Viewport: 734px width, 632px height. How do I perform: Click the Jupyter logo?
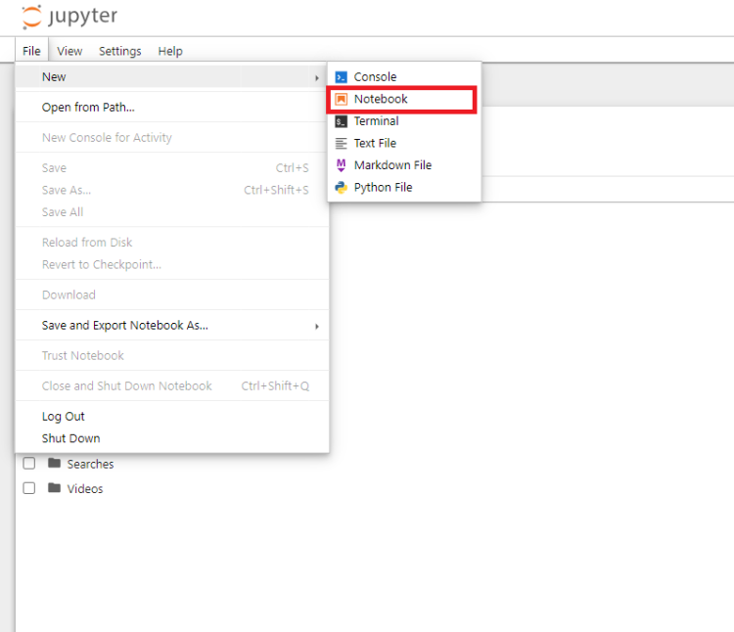coord(69,17)
